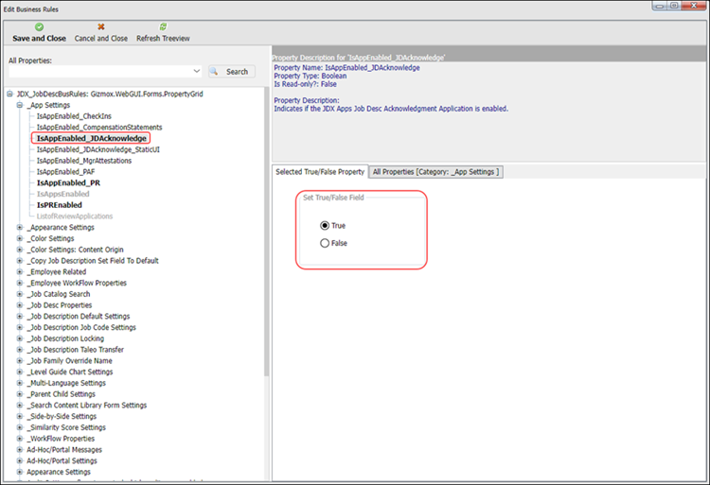Open All Properties category _App Settings tab

coord(435,172)
